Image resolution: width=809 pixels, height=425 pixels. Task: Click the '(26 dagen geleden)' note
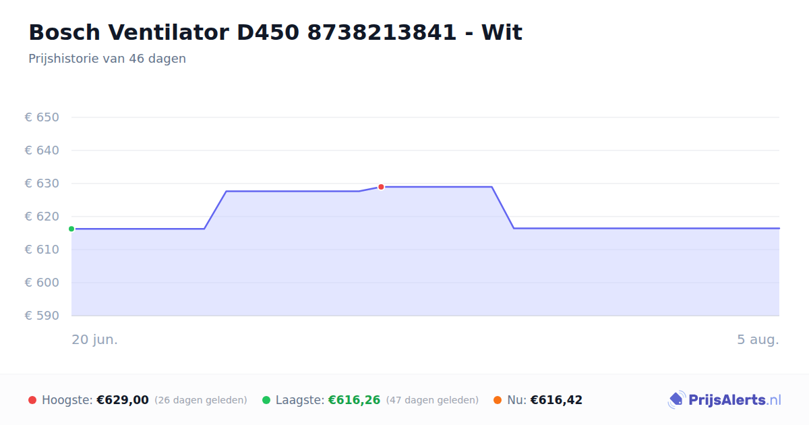click(201, 400)
